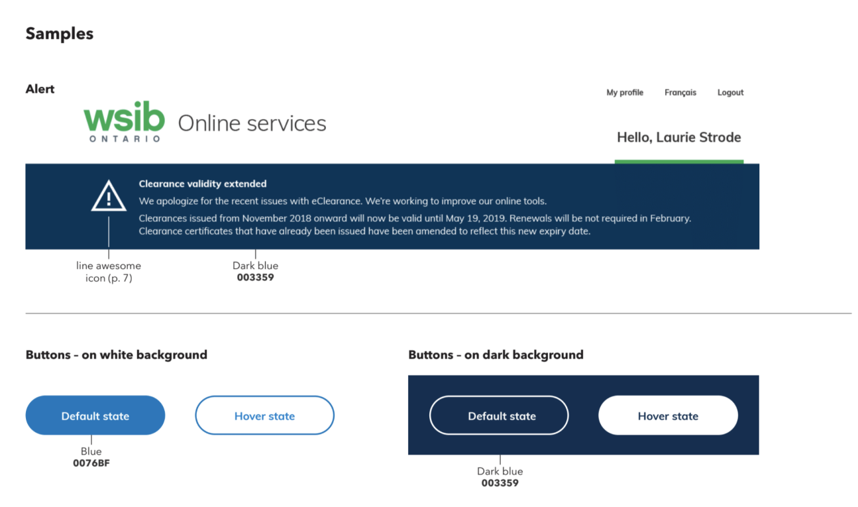858x507 pixels.
Task: Click Hover state button on dark background
Action: pyautogui.click(x=668, y=416)
